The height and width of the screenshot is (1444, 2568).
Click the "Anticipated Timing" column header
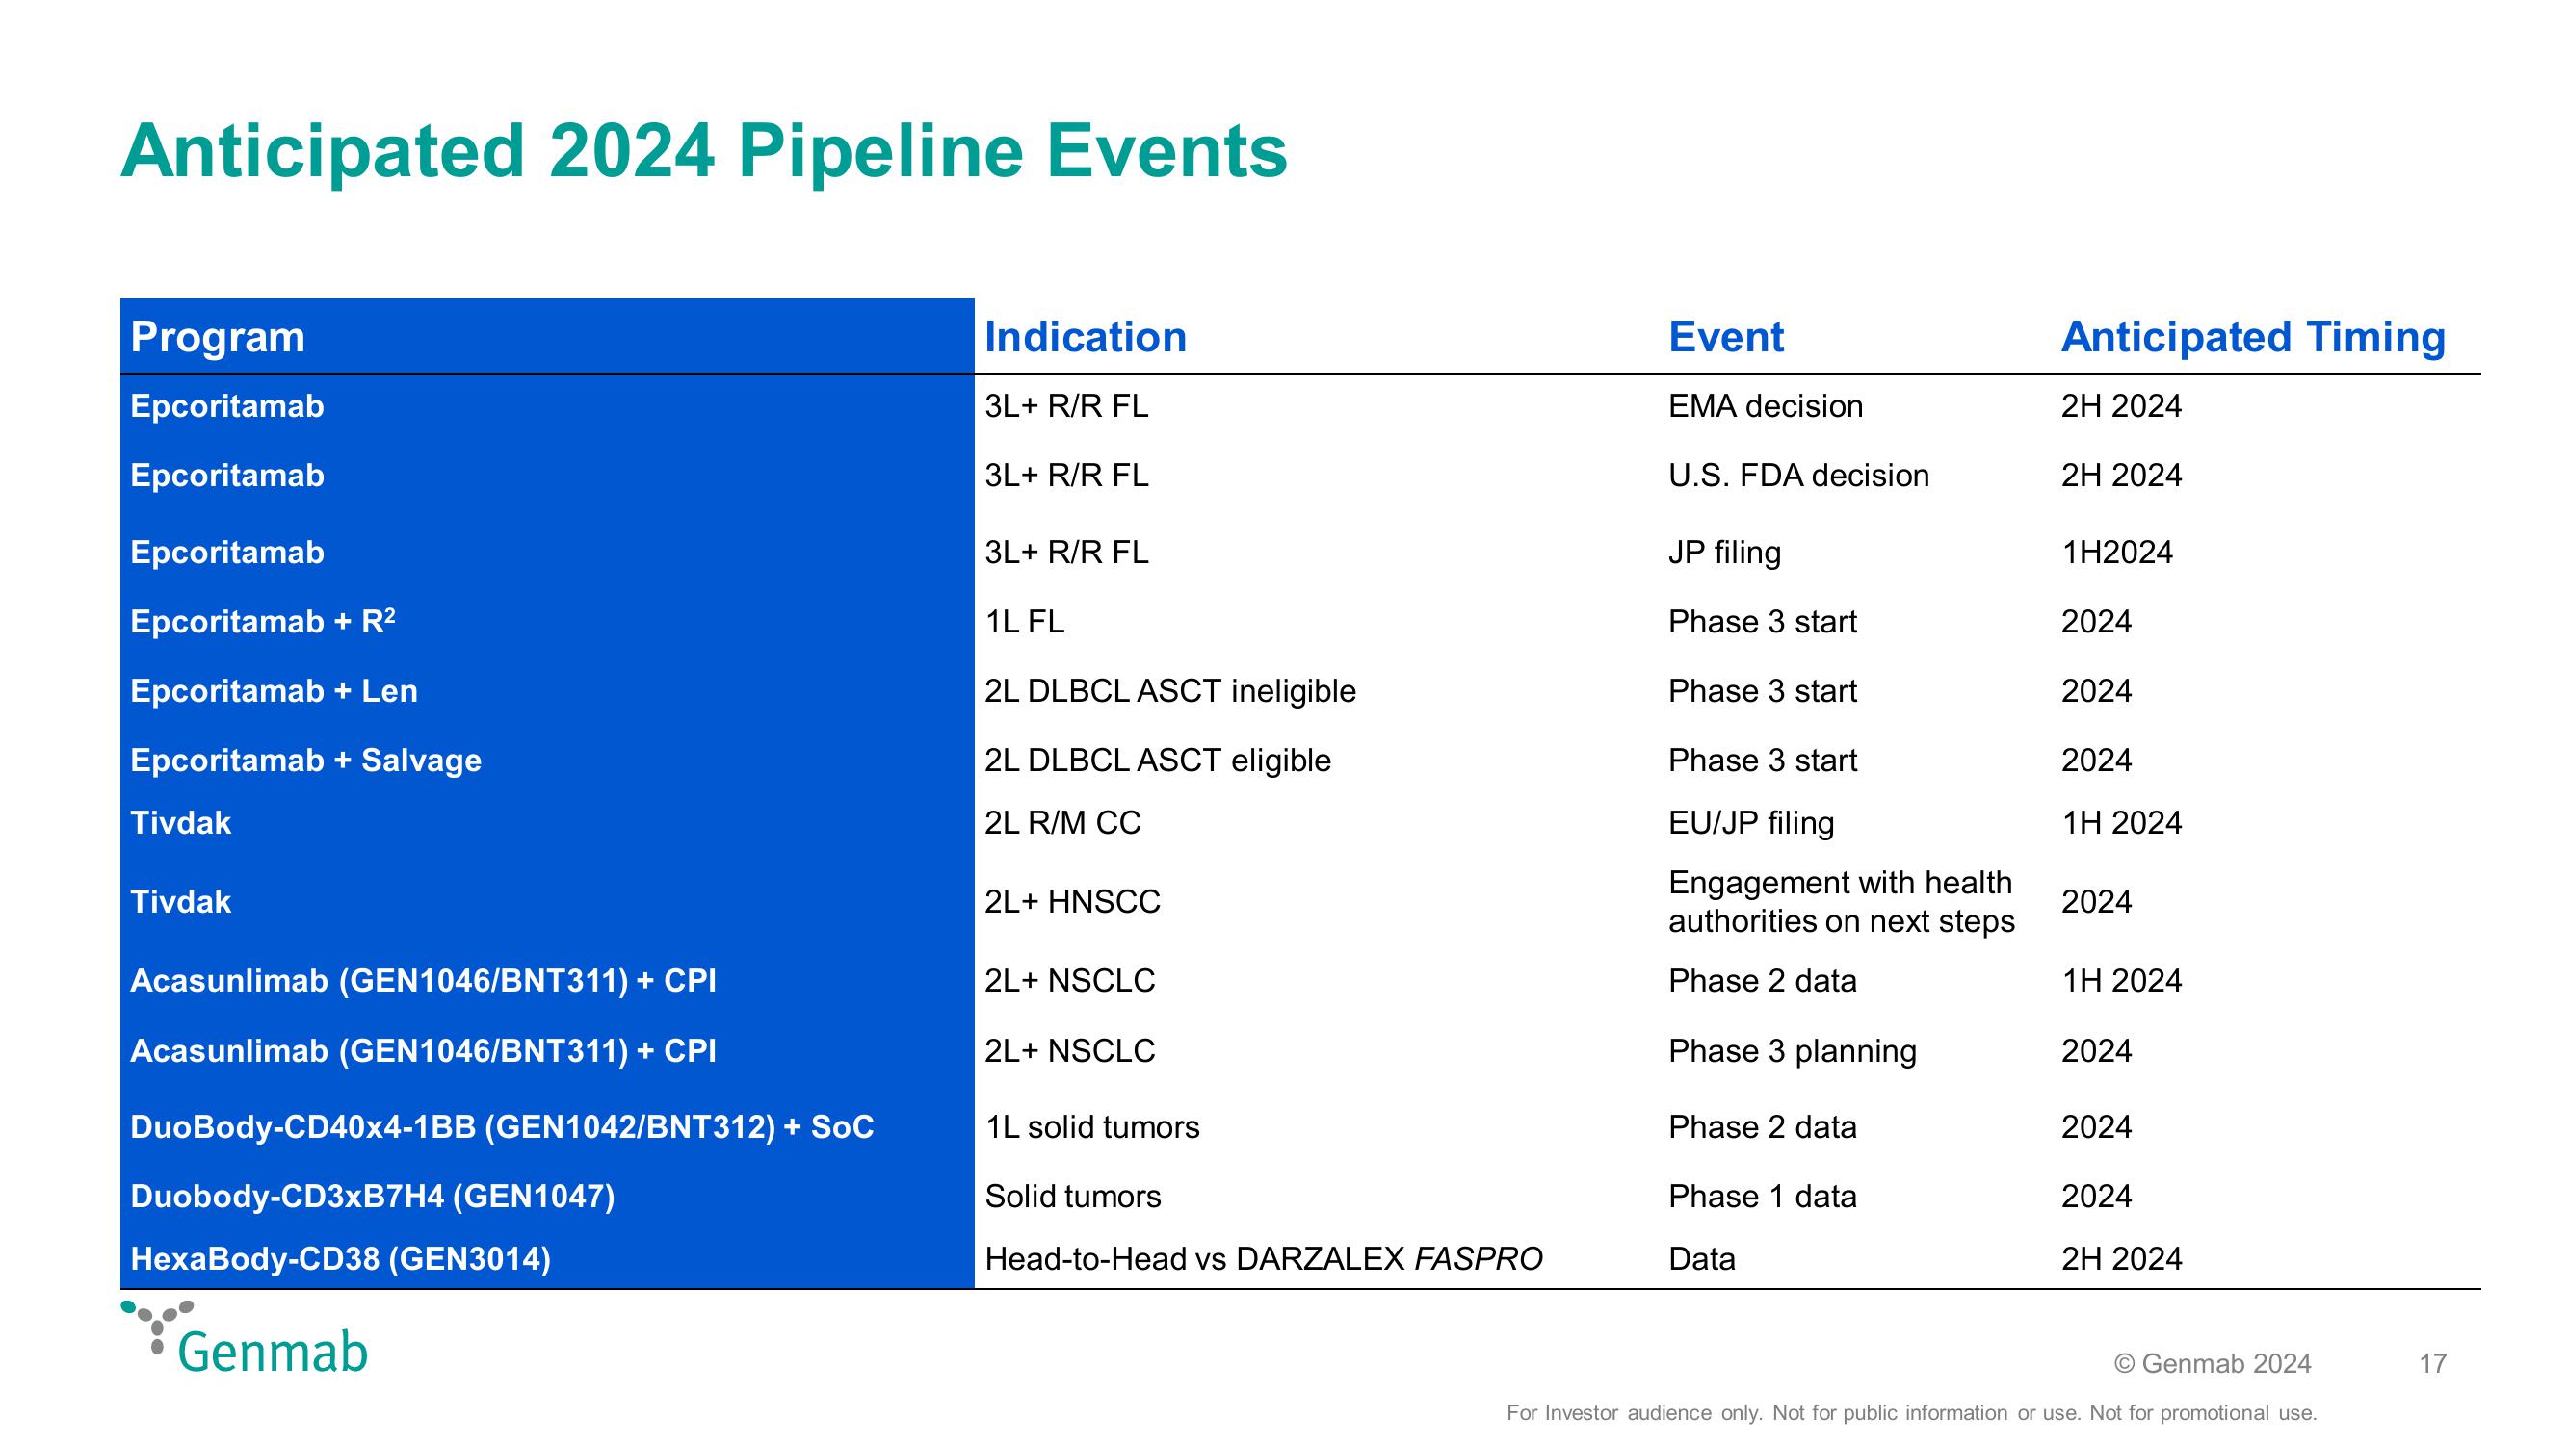[x=2253, y=337]
